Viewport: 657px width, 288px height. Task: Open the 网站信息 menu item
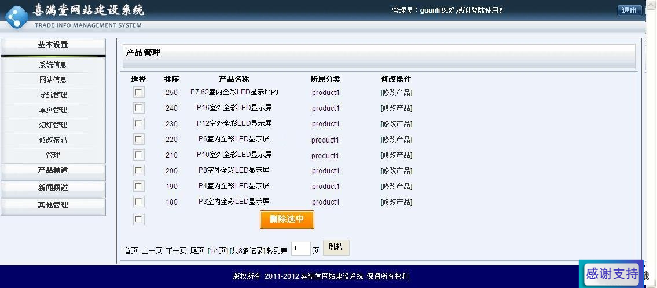click(x=53, y=79)
